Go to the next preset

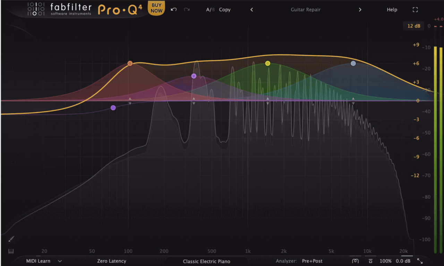pos(360,10)
